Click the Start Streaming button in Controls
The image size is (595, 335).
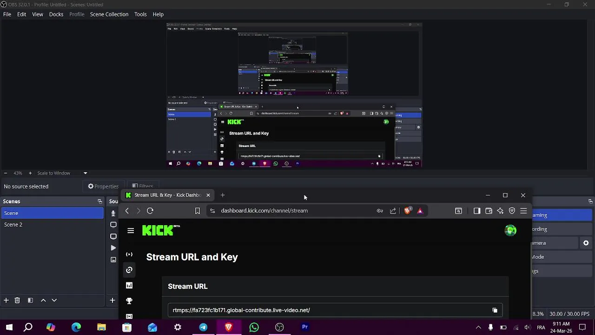562,215
